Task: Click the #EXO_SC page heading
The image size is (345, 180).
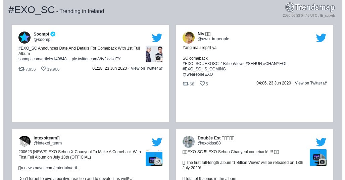Action: point(32,10)
